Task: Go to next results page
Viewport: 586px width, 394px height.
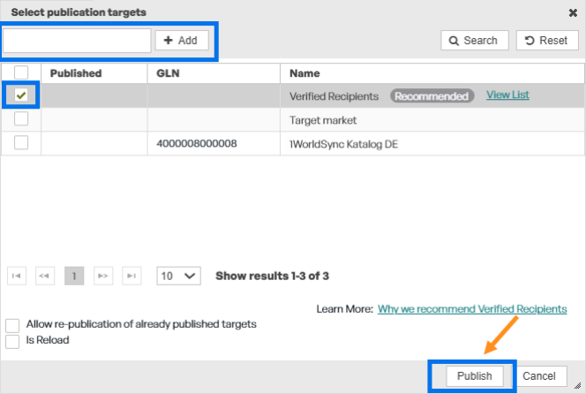Action: pyautogui.click(x=103, y=276)
